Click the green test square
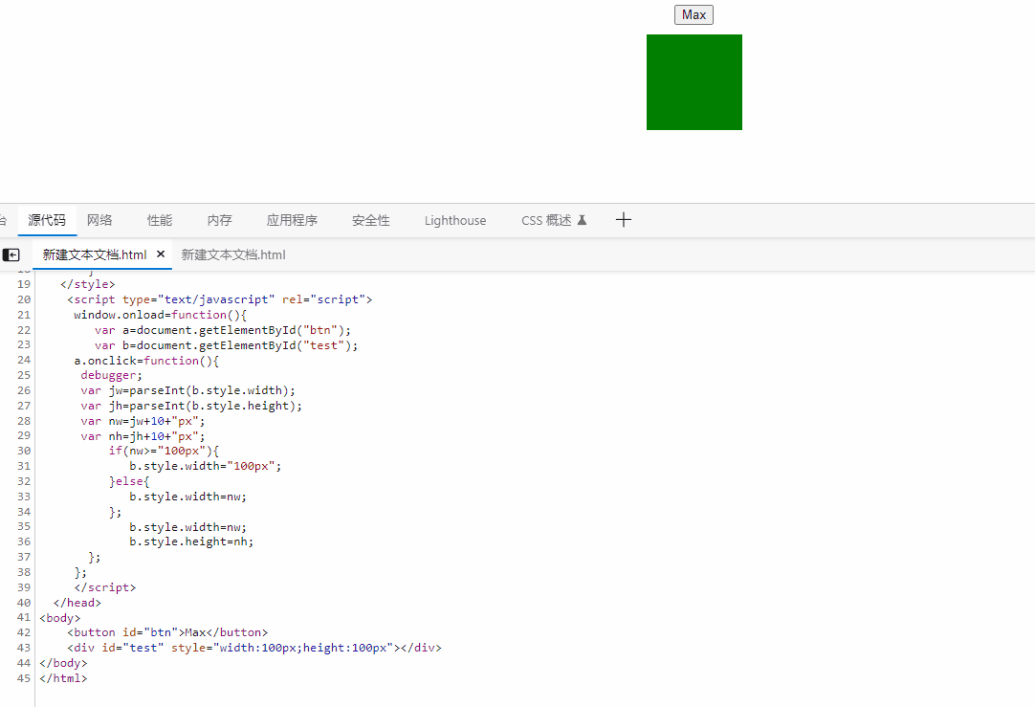1035x707 pixels. pyautogui.click(x=694, y=82)
